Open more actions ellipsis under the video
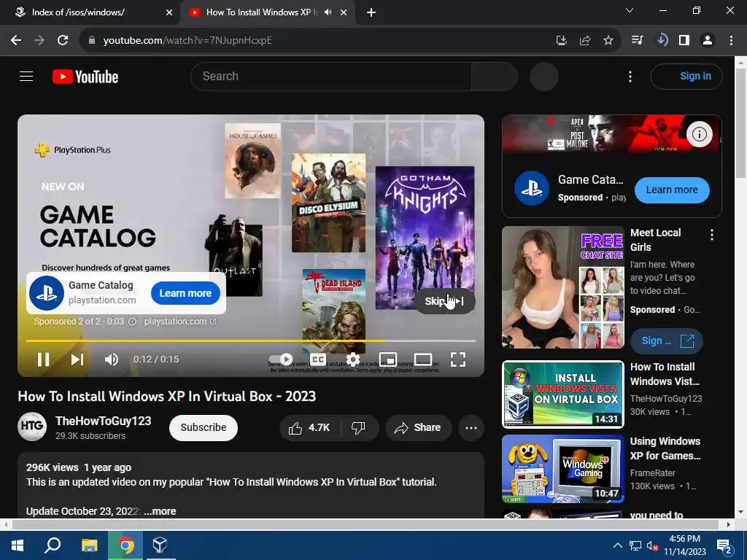Image resolution: width=747 pixels, height=560 pixels. pyautogui.click(x=471, y=427)
